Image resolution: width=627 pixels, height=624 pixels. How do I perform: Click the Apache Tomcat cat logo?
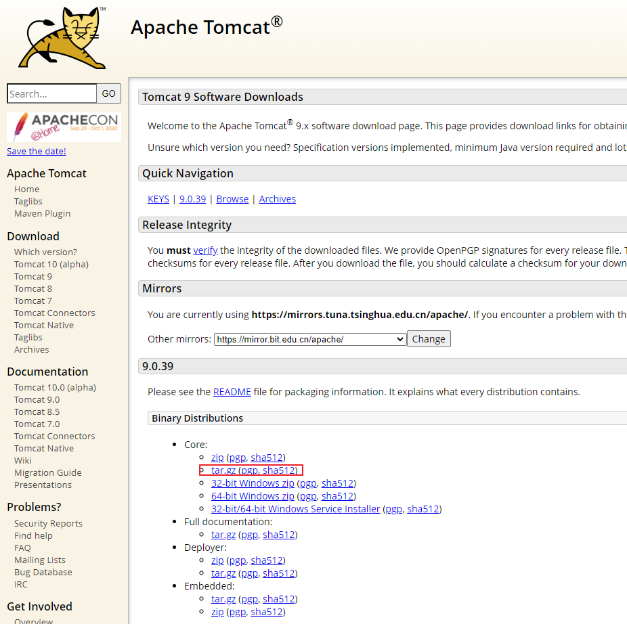point(62,38)
